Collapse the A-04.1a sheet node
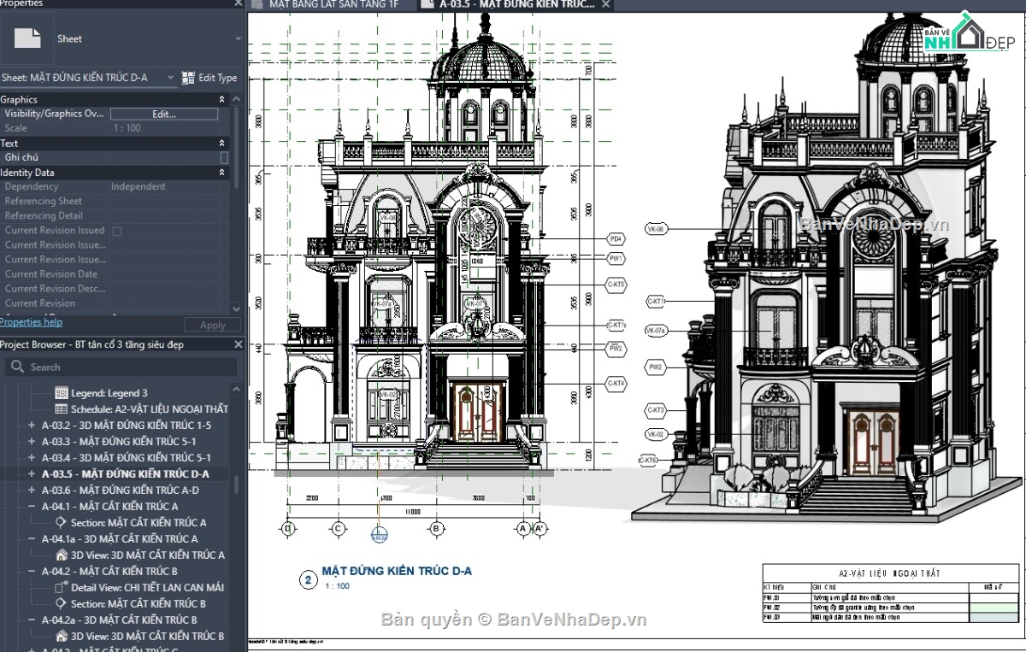 point(32,539)
